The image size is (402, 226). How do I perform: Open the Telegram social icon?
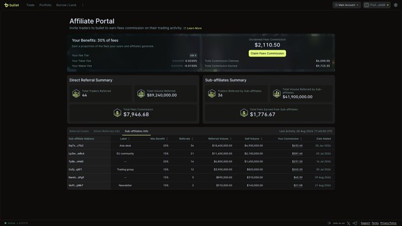click(x=355, y=223)
